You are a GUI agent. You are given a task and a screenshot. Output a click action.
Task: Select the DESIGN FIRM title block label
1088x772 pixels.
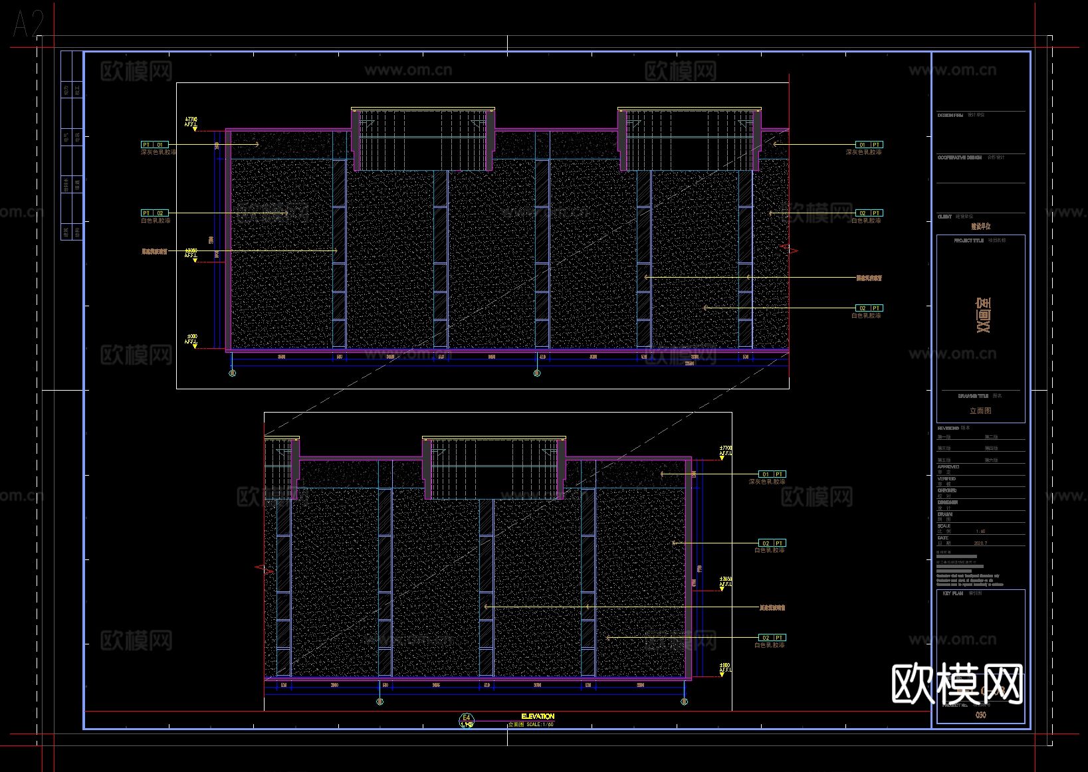pyautogui.click(x=950, y=115)
